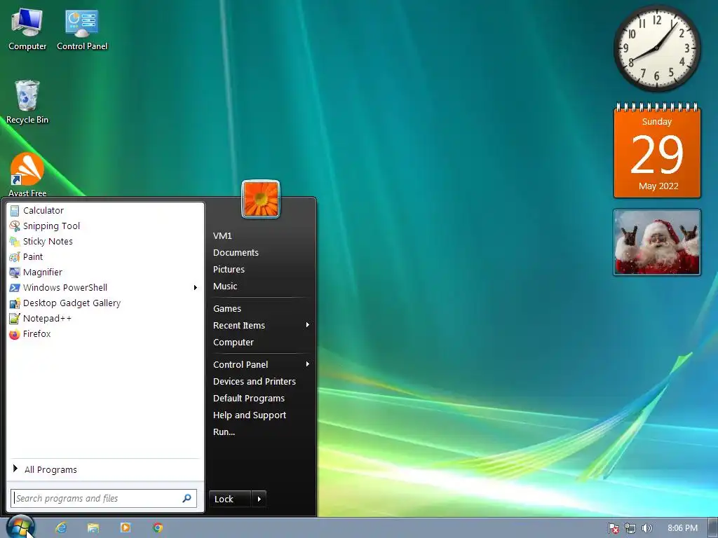Open the Computer desktop icon

coord(27,29)
